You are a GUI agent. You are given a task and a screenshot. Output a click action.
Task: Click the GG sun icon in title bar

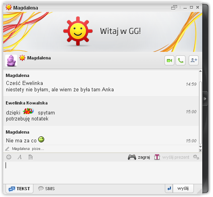click(x=9, y=7)
